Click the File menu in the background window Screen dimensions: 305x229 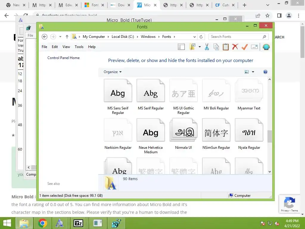(x=30, y=35)
